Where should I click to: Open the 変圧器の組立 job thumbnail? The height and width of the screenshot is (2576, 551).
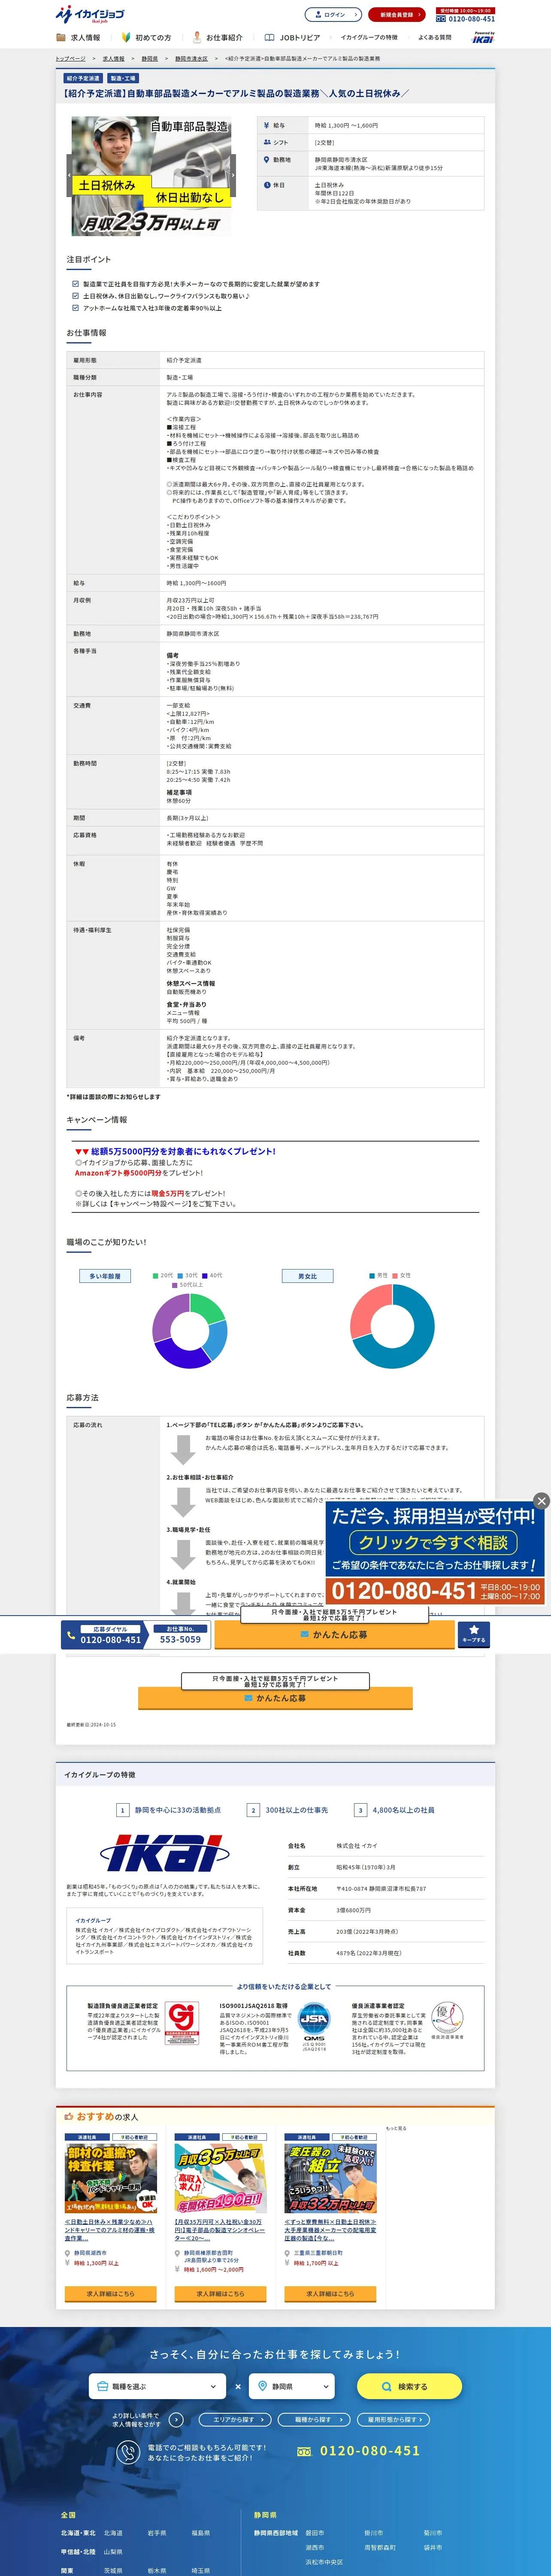tap(330, 2178)
